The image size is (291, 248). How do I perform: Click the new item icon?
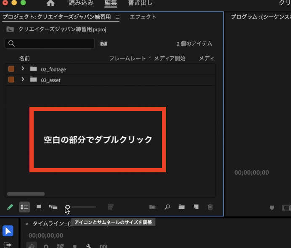coord(196,207)
